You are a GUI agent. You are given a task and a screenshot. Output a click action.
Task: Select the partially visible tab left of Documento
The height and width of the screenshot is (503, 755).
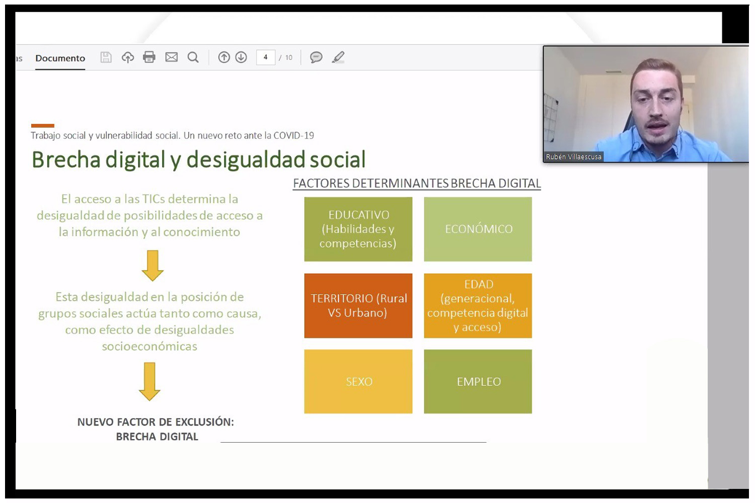pyautogui.click(x=19, y=58)
